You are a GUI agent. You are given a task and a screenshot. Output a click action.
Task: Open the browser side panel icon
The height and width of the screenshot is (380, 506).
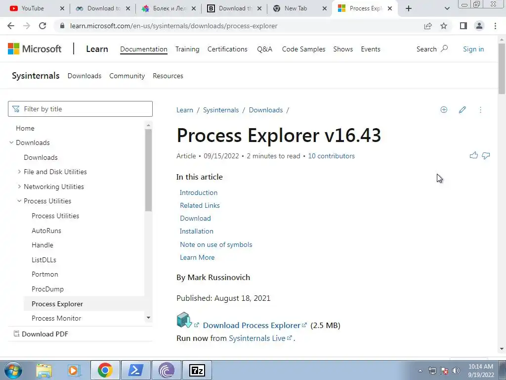click(464, 26)
